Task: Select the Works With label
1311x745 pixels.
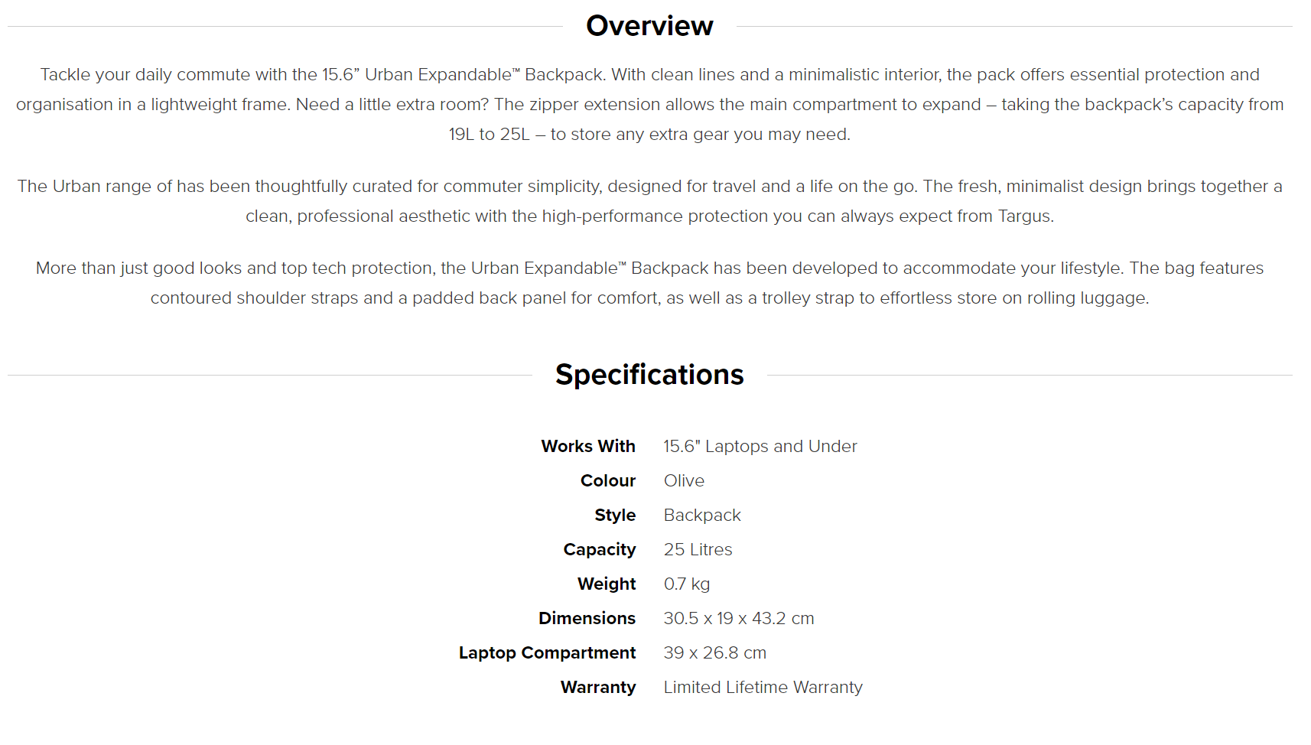Action: (x=588, y=446)
